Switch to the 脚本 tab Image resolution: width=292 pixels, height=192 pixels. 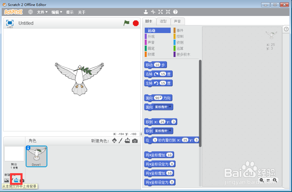point(149,21)
